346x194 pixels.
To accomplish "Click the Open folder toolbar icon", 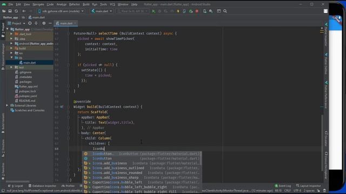I will [x=4, y=11].
